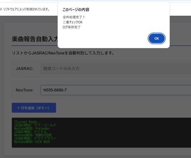Select log line JASRAC検知: ドライフラワー
This screenshot has width=191, height=158.
35,138
